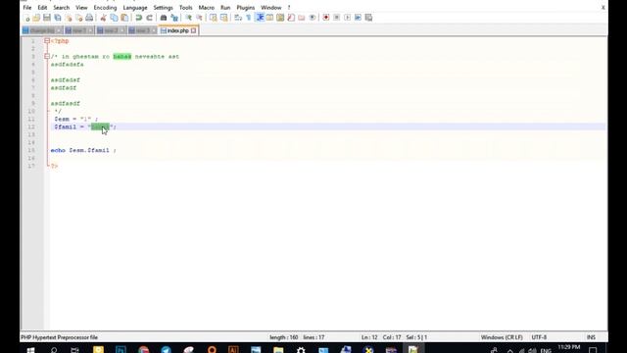
Task: Open Telegram from the taskbar
Action: tap(166, 350)
